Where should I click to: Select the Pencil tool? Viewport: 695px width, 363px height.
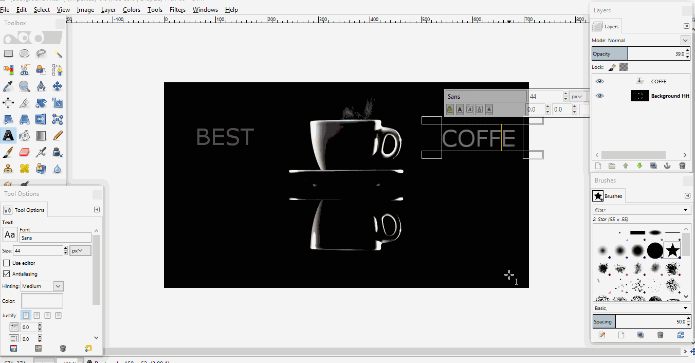tap(58, 136)
